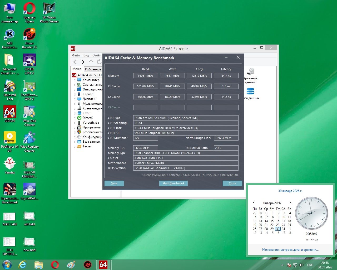The width and height of the screenshot is (337, 270).
Task: Go to previous month in calendar
Action: coord(254,203)
